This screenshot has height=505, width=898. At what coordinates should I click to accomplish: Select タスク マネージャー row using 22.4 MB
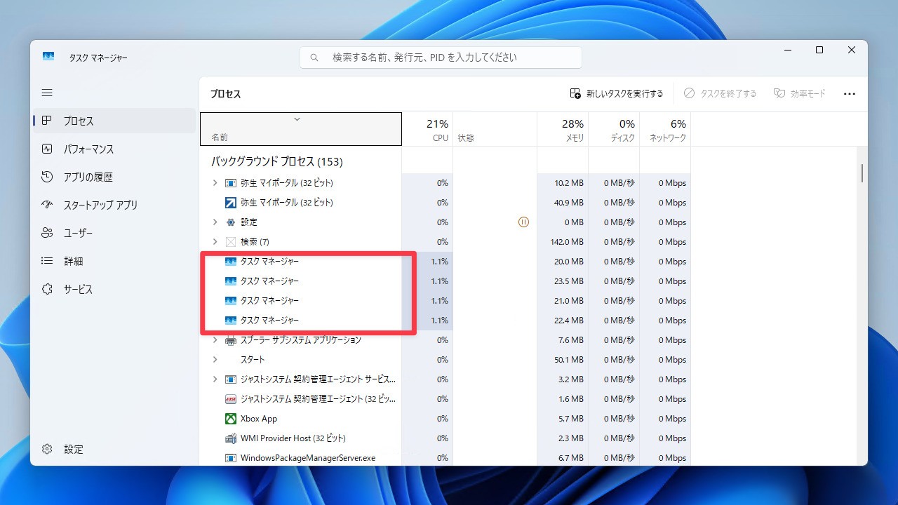pos(445,321)
